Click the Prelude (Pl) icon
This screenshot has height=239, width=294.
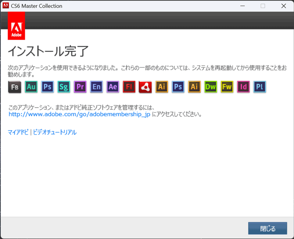coord(259,87)
